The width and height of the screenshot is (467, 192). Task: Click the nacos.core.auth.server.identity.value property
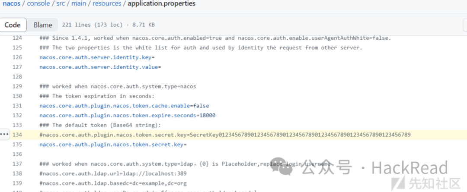(100, 67)
